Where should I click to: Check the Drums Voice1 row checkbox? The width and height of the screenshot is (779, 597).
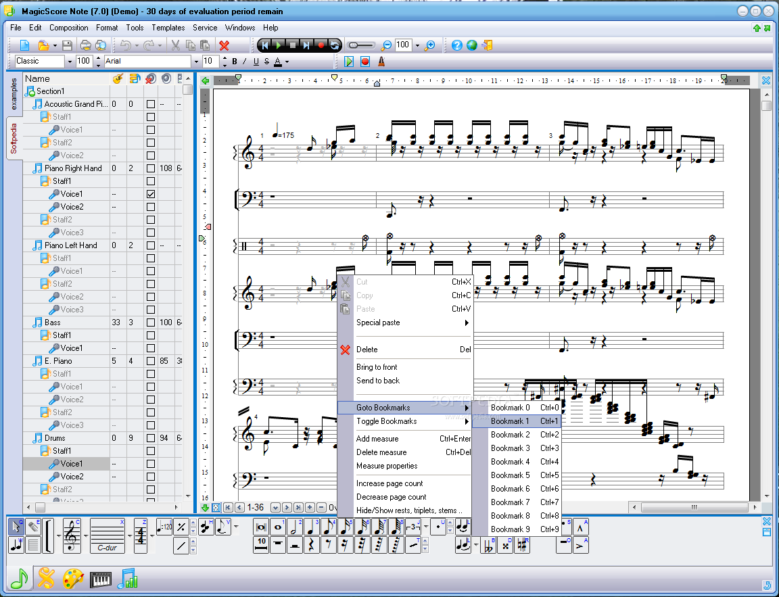coord(151,464)
